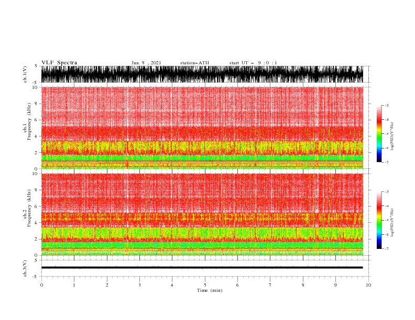
Task: Click the "Time (min)" axis label
Action: 210,290
